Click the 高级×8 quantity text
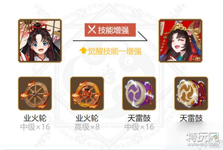This screenshot has width=223, height=150. tap(87, 127)
